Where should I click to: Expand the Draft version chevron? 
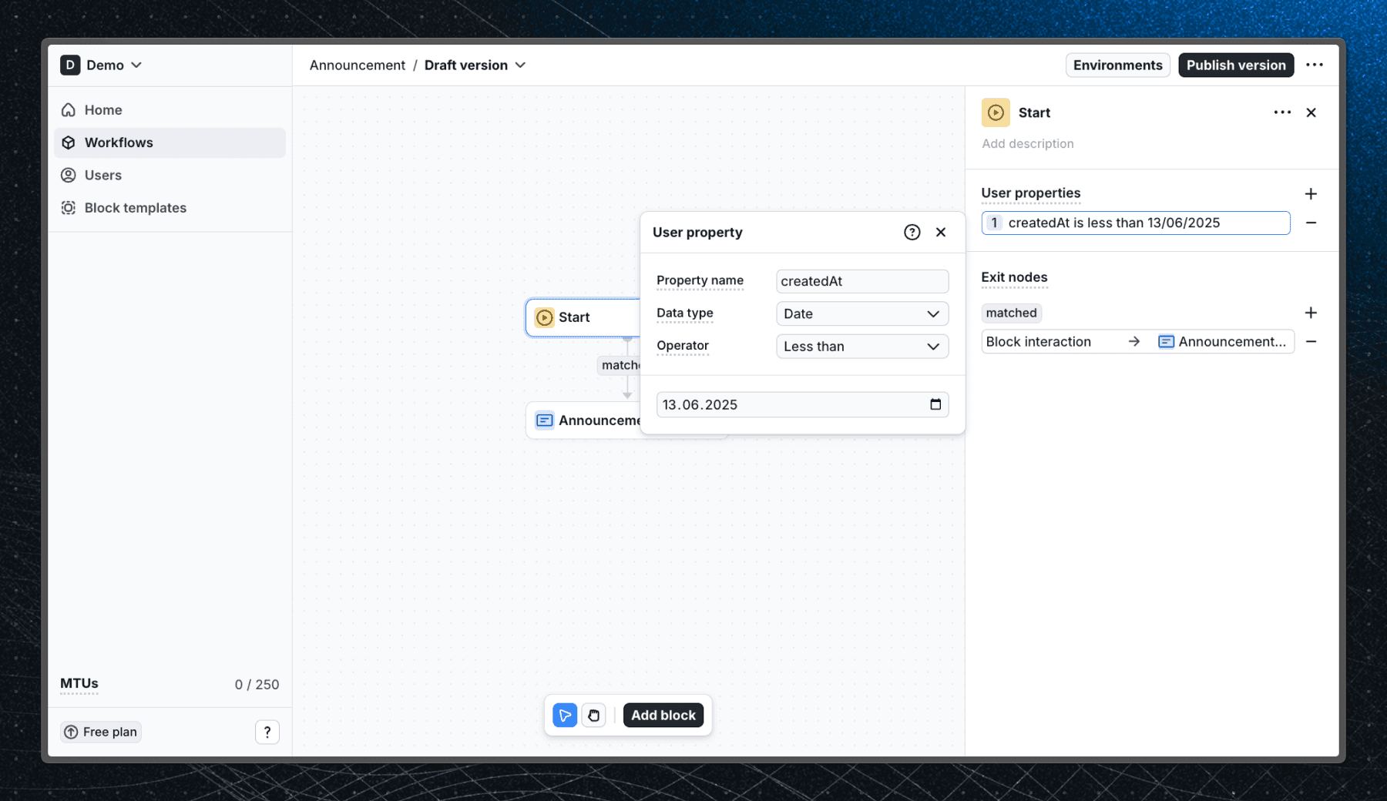[521, 65]
